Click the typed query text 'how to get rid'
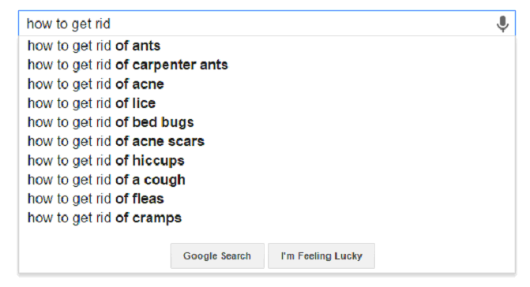 [x=69, y=24]
